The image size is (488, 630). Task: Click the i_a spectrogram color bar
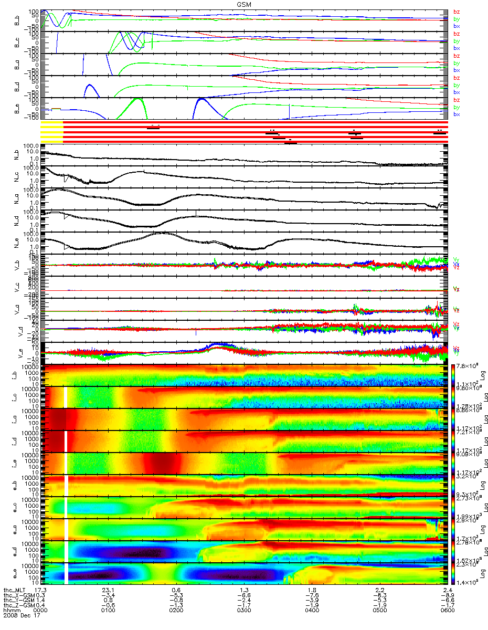point(453,419)
